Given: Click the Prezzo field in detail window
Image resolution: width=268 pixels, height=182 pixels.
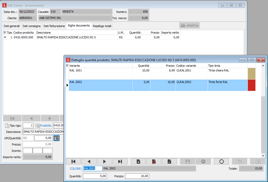Looking at the screenshot, I should pos(137,176).
